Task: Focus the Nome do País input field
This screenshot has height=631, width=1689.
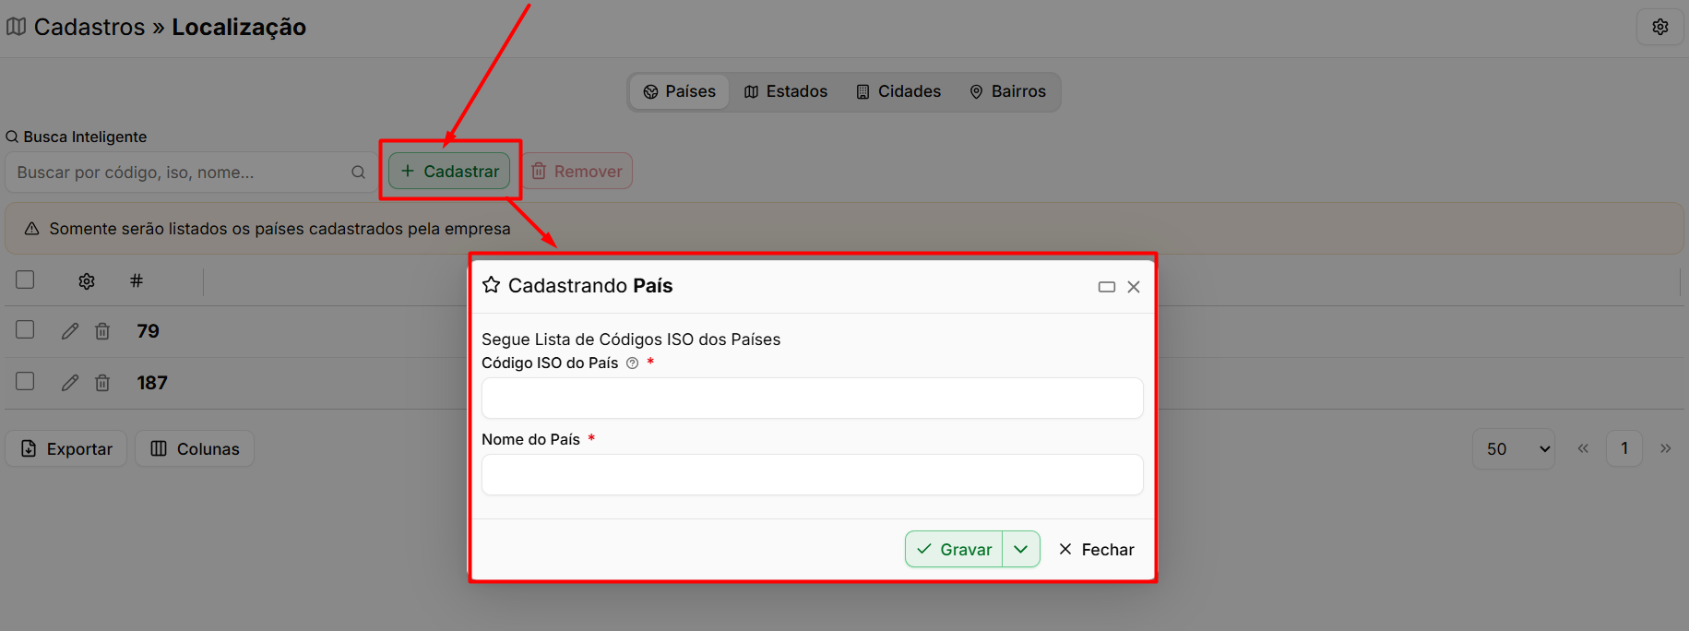Action: 813,475
